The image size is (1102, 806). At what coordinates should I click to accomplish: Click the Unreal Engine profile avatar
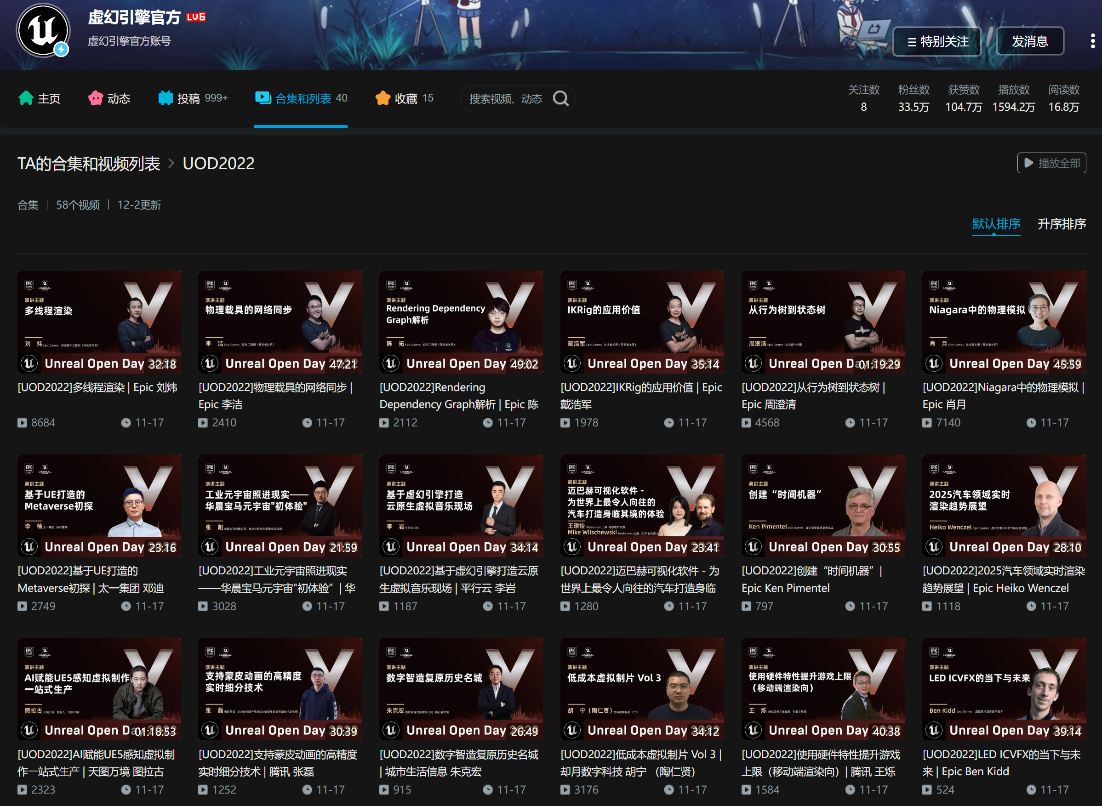click(x=43, y=30)
